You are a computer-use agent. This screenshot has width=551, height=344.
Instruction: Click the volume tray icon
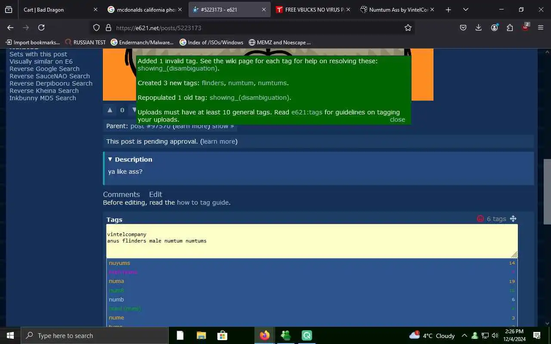[495, 335]
